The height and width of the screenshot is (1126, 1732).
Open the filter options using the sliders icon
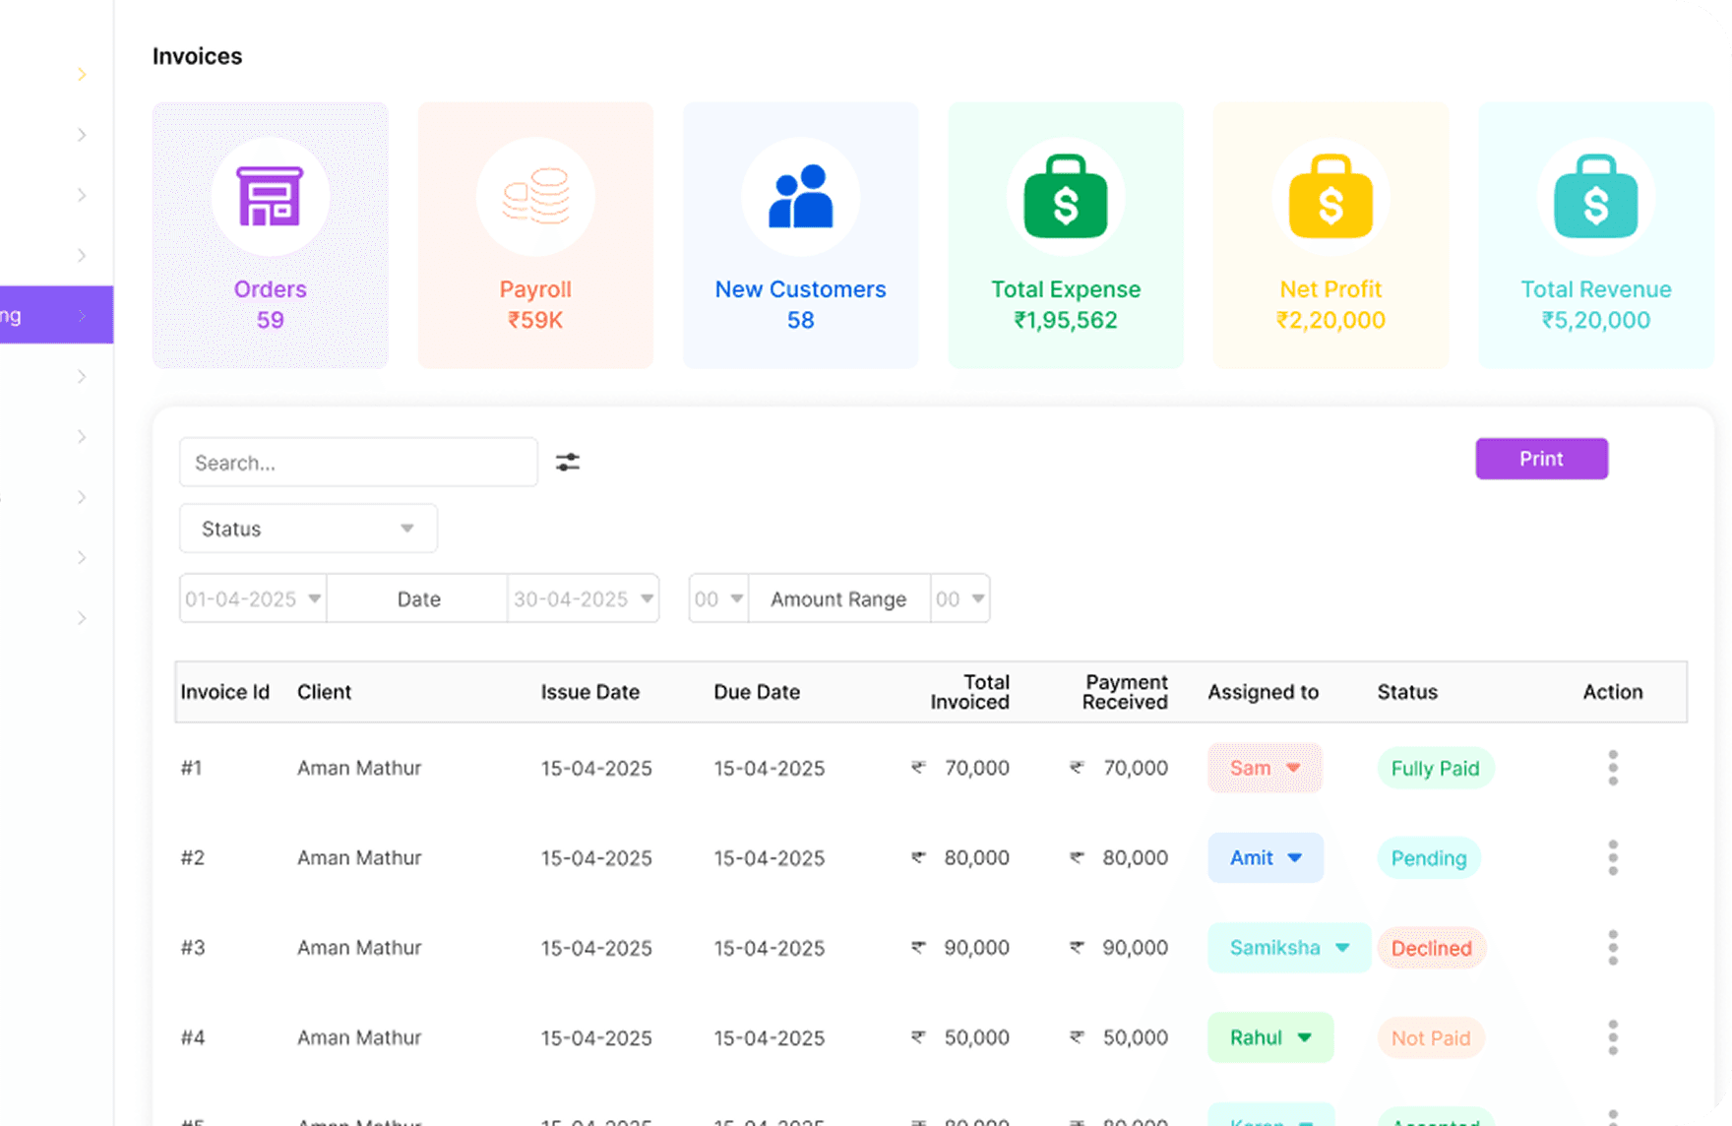pyautogui.click(x=568, y=462)
